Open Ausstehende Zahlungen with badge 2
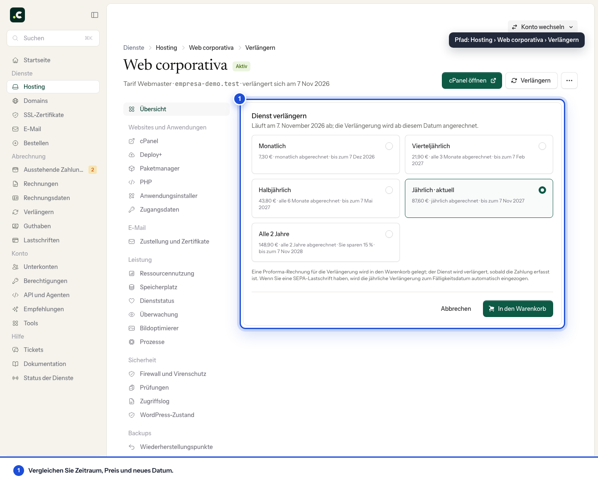598x483 pixels. coord(53,170)
